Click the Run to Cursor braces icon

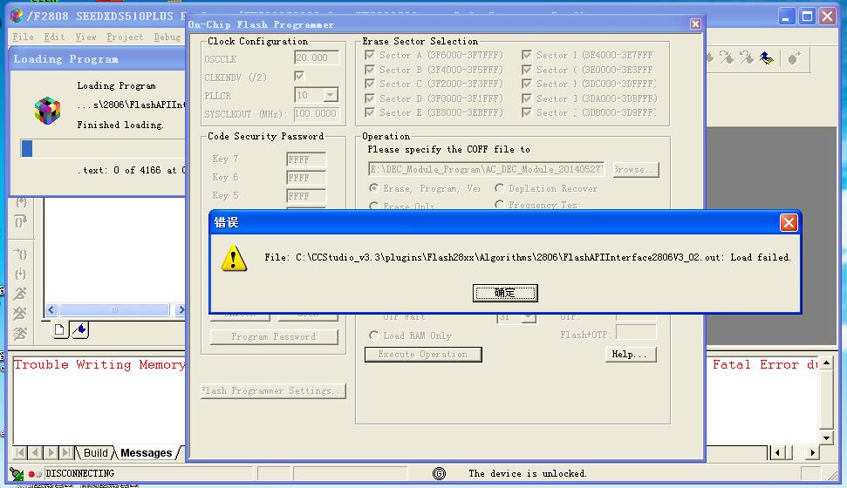[21, 274]
